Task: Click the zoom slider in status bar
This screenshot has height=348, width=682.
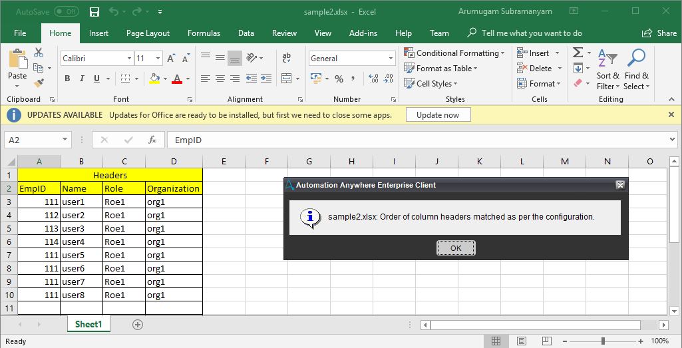Action: [602, 341]
